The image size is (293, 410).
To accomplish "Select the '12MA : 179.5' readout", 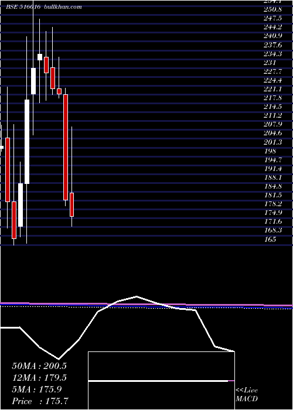I will [39, 378].
